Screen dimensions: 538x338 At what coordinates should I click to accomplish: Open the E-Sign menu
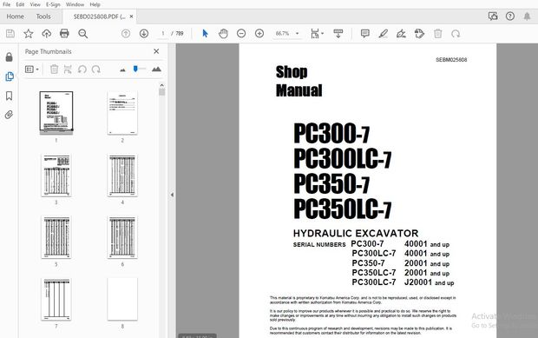coord(53,4)
